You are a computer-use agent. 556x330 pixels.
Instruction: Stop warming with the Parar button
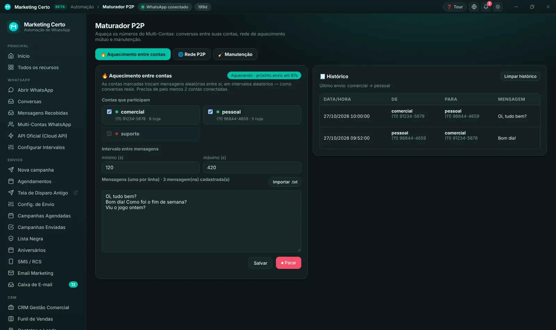coord(288,263)
